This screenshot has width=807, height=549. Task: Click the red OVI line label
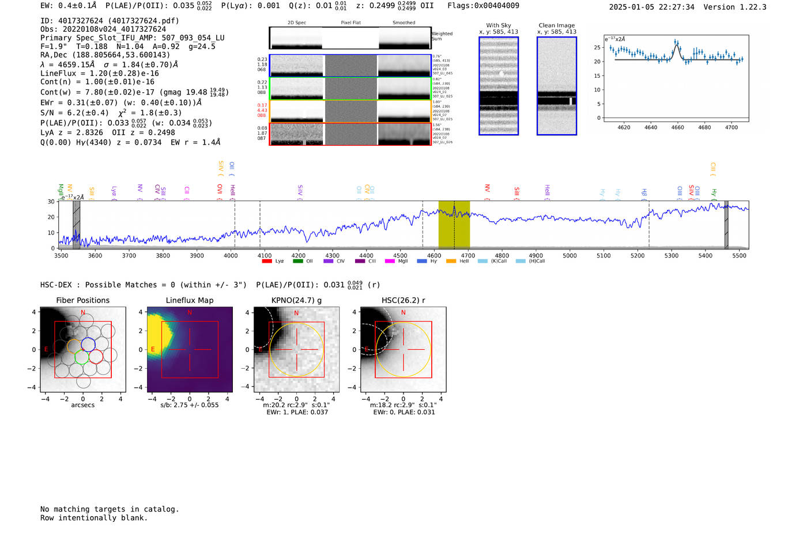(220, 192)
